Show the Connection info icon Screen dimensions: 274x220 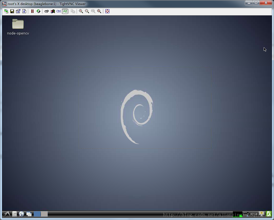point(24,11)
